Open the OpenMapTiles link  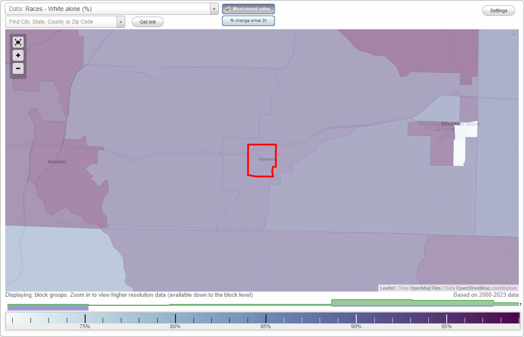(x=425, y=288)
